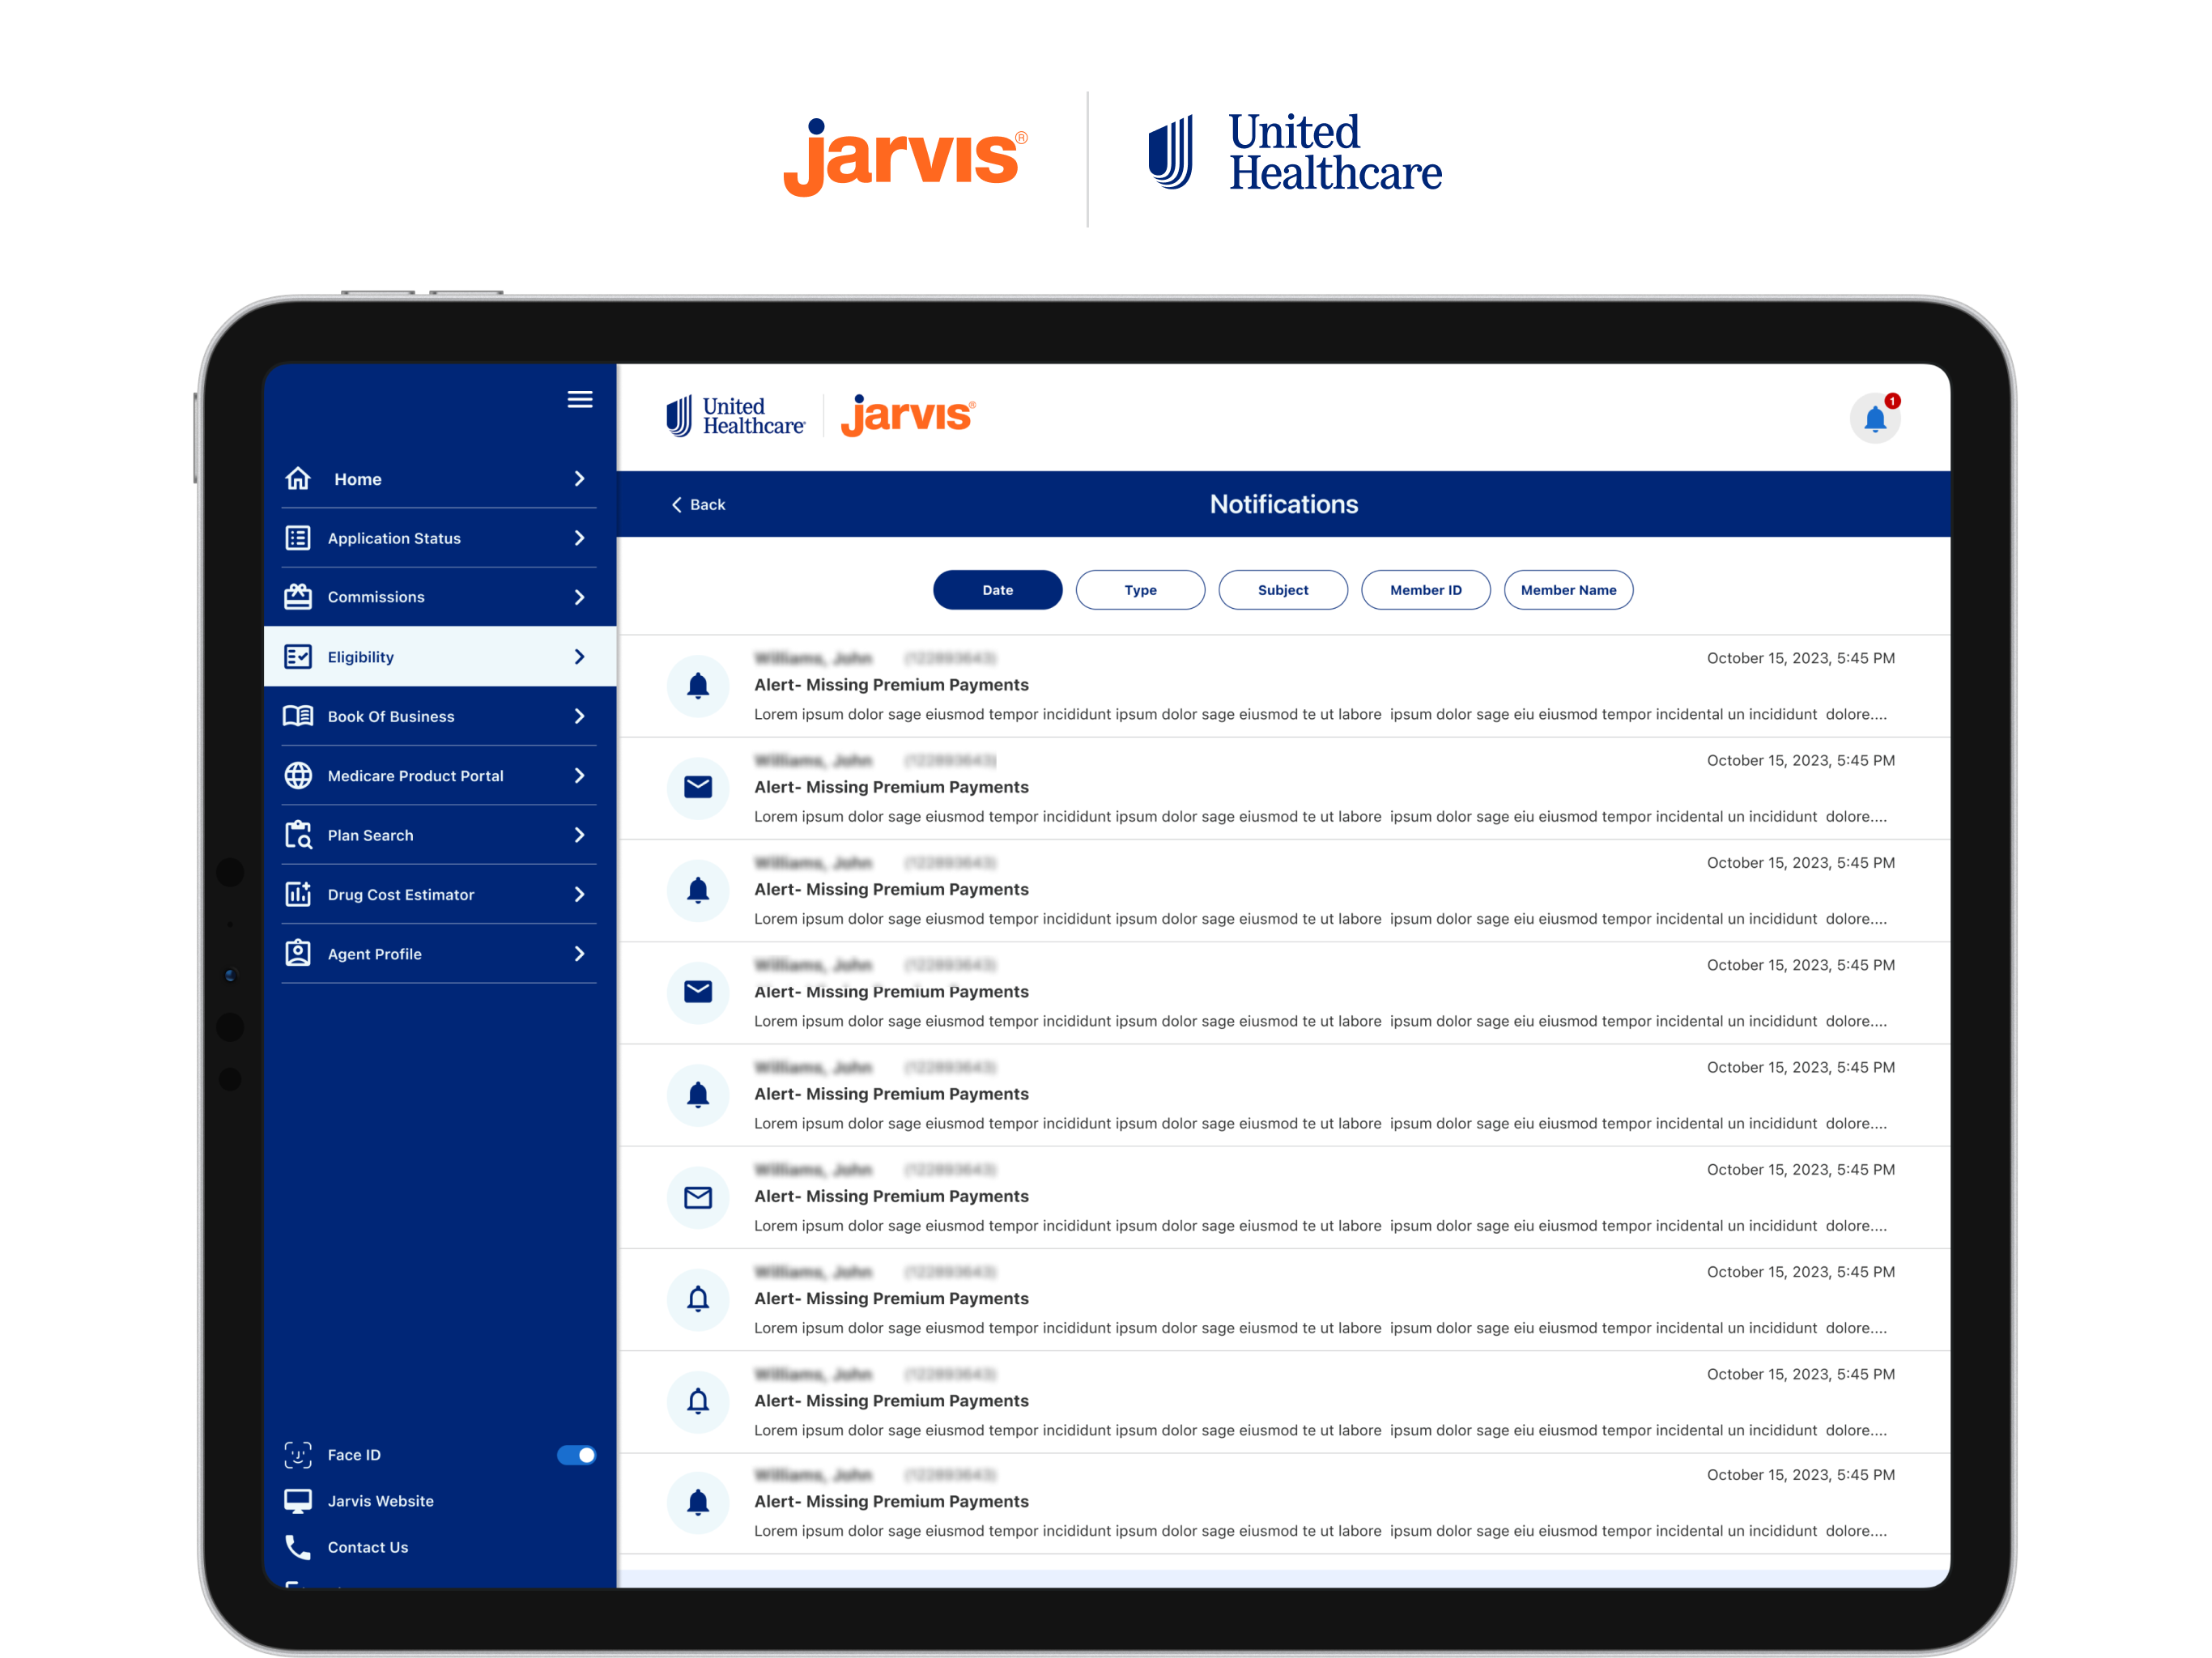
Task: Click the Commissions icon in sidebar
Action: (298, 597)
